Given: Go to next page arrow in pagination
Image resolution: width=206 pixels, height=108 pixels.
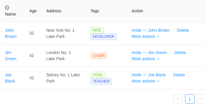Looking at the screenshot, I should coord(201,99).
